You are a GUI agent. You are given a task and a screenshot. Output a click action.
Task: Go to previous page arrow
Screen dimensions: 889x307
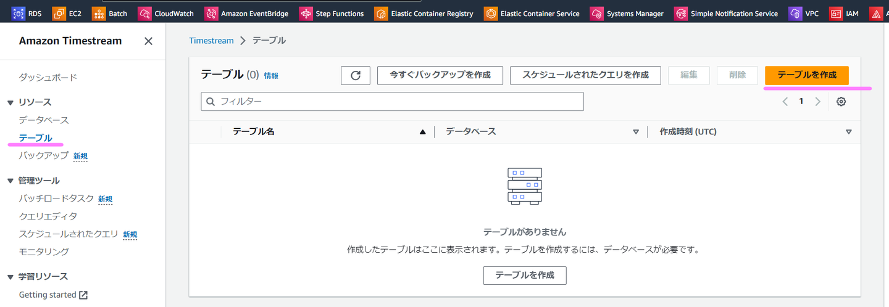785,102
